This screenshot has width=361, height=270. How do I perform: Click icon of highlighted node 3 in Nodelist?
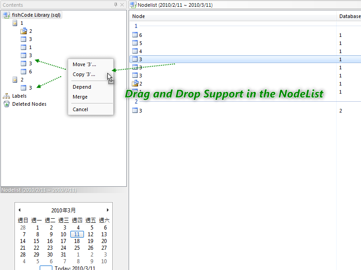(135, 59)
